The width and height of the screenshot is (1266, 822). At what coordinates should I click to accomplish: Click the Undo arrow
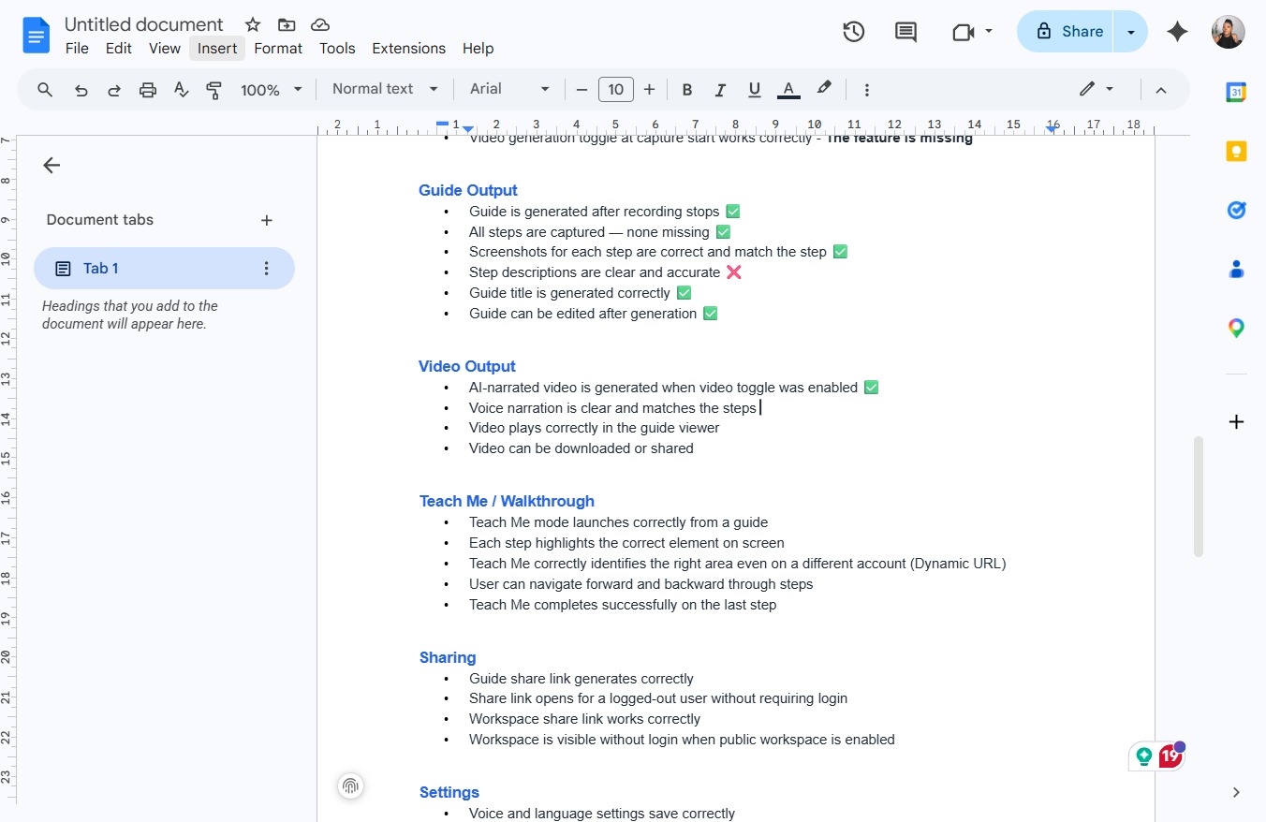[81, 90]
